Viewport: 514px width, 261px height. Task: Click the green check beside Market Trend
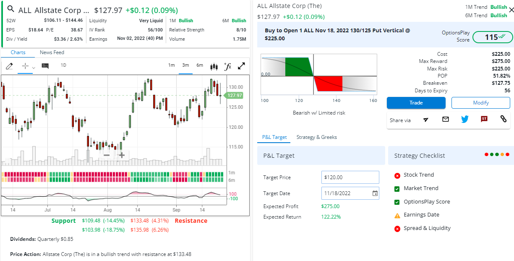(x=397, y=189)
